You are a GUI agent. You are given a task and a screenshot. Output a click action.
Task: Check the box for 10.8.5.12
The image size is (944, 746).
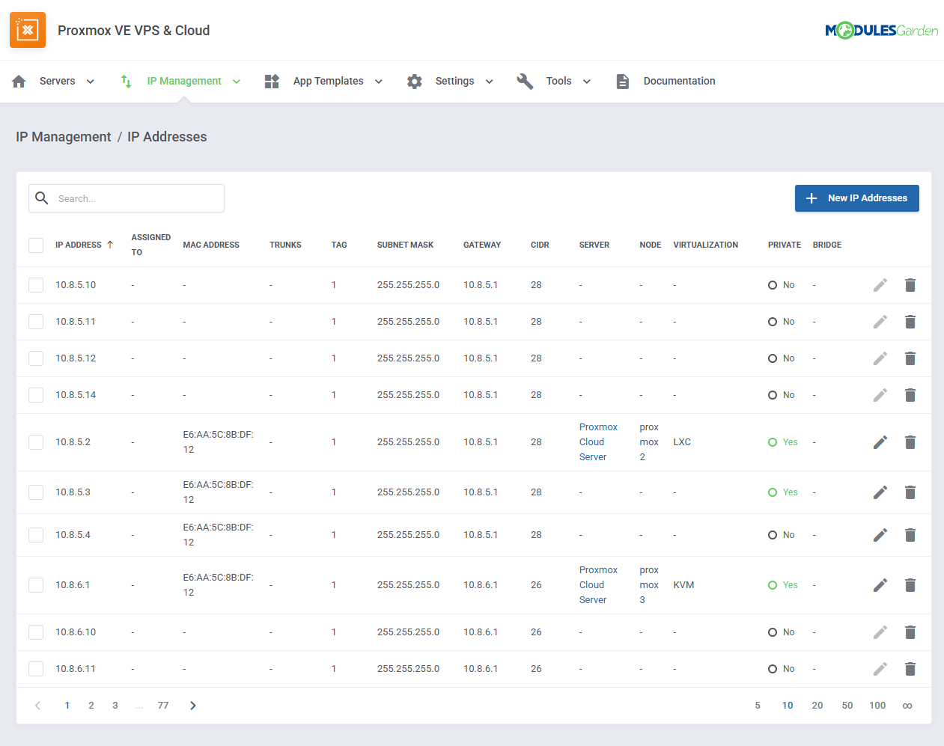(x=36, y=358)
